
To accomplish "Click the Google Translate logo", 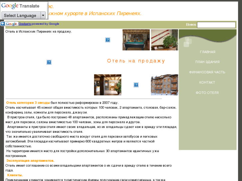I will click(20, 6).
